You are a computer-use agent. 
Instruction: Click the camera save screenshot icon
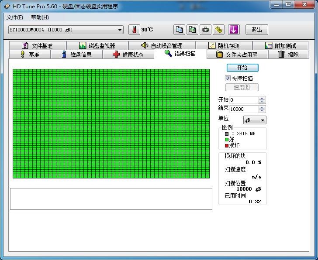(205, 30)
